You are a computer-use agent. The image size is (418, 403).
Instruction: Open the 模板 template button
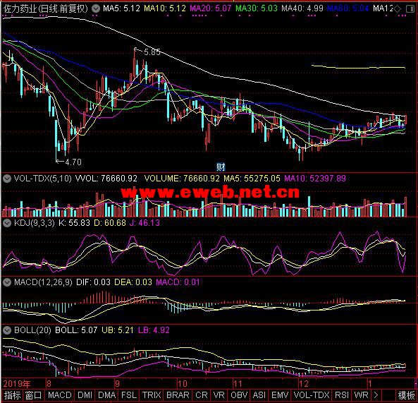pyautogui.click(x=406, y=395)
